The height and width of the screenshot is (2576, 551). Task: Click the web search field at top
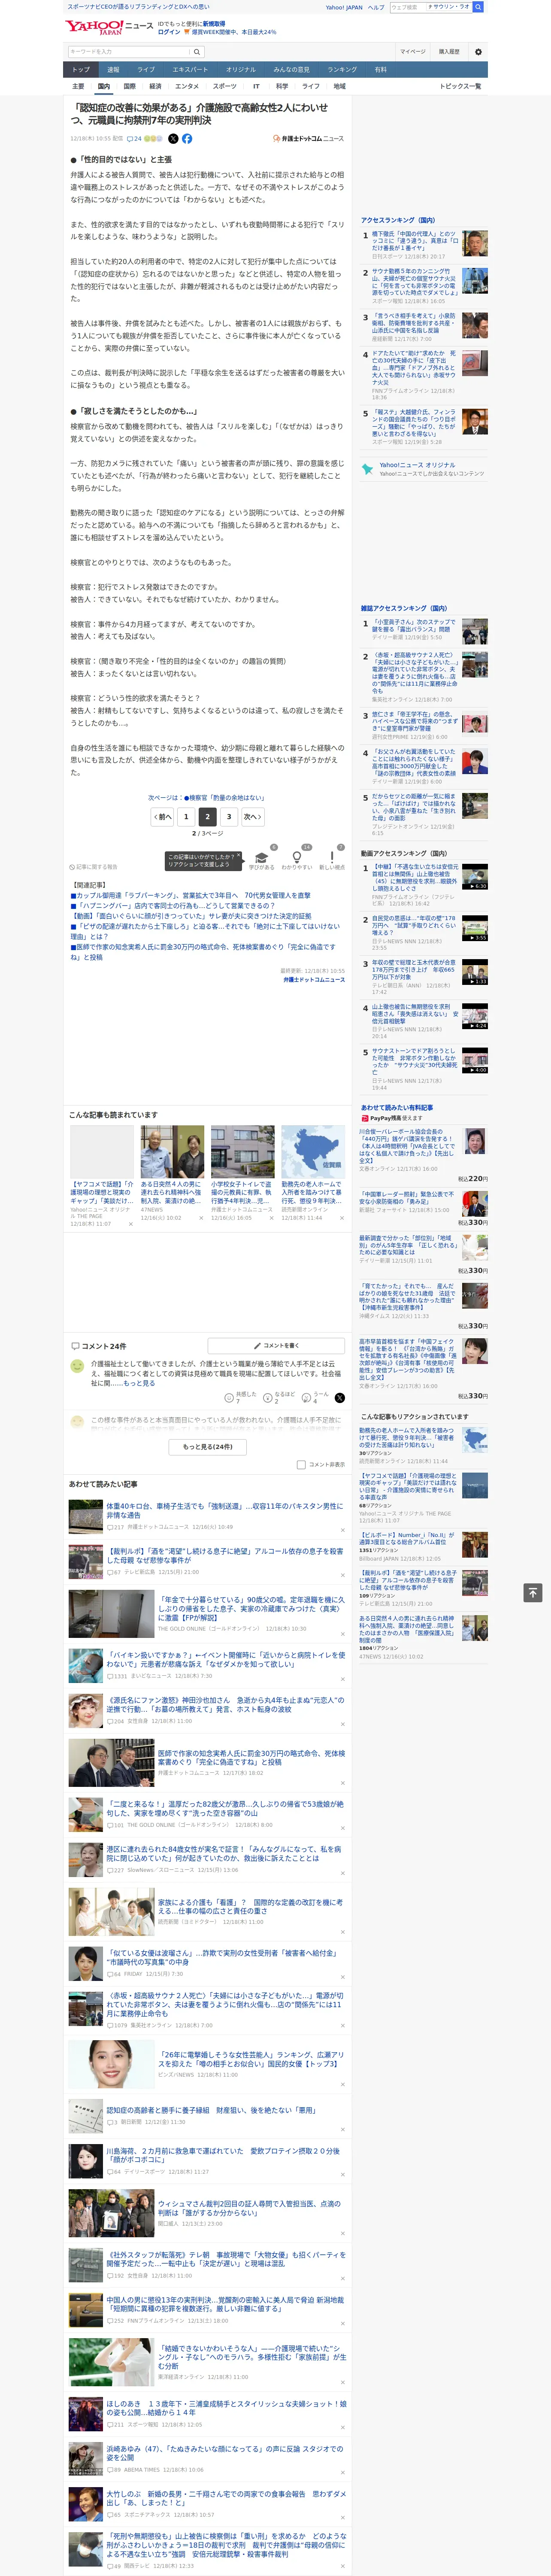pos(408,7)
